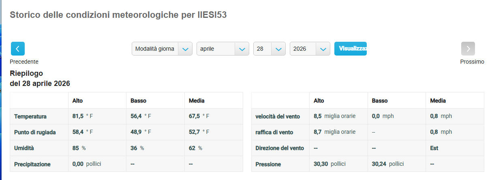This screenshot has height=180, width=492.
Task: Click the Temperatura row label
Action: click(x=30, y=116)
